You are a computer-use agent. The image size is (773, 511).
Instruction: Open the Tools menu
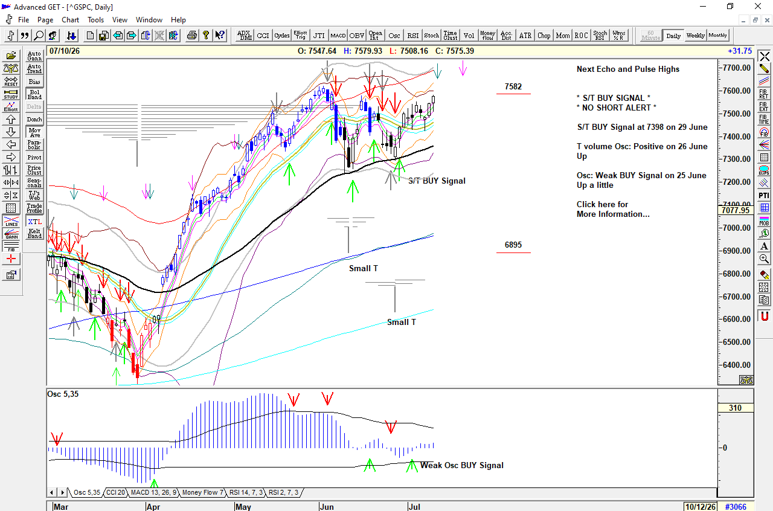click(95, 20)
